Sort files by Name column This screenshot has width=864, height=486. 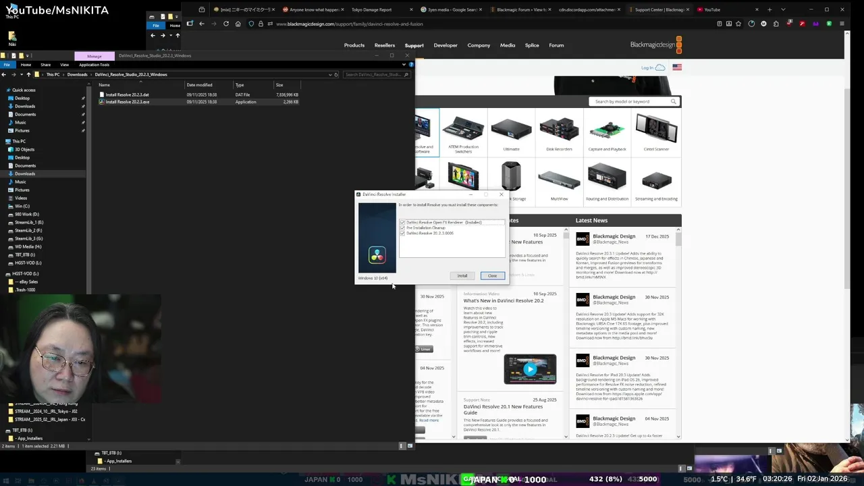coord(104,85)
